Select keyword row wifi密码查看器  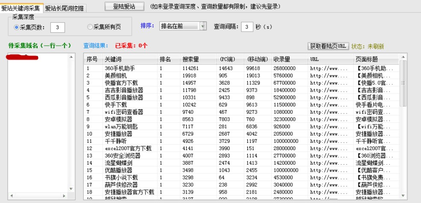click(241, 112)
